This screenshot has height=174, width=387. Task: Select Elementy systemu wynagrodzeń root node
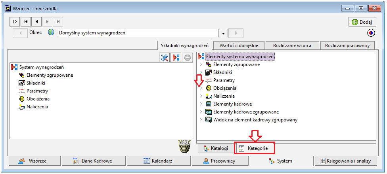tap(240, 57)
